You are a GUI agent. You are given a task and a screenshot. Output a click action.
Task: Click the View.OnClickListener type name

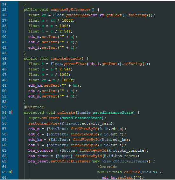coord(124,161)
